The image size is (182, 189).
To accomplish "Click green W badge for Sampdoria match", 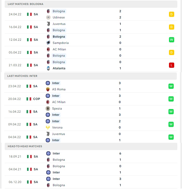I will point(172,40).
